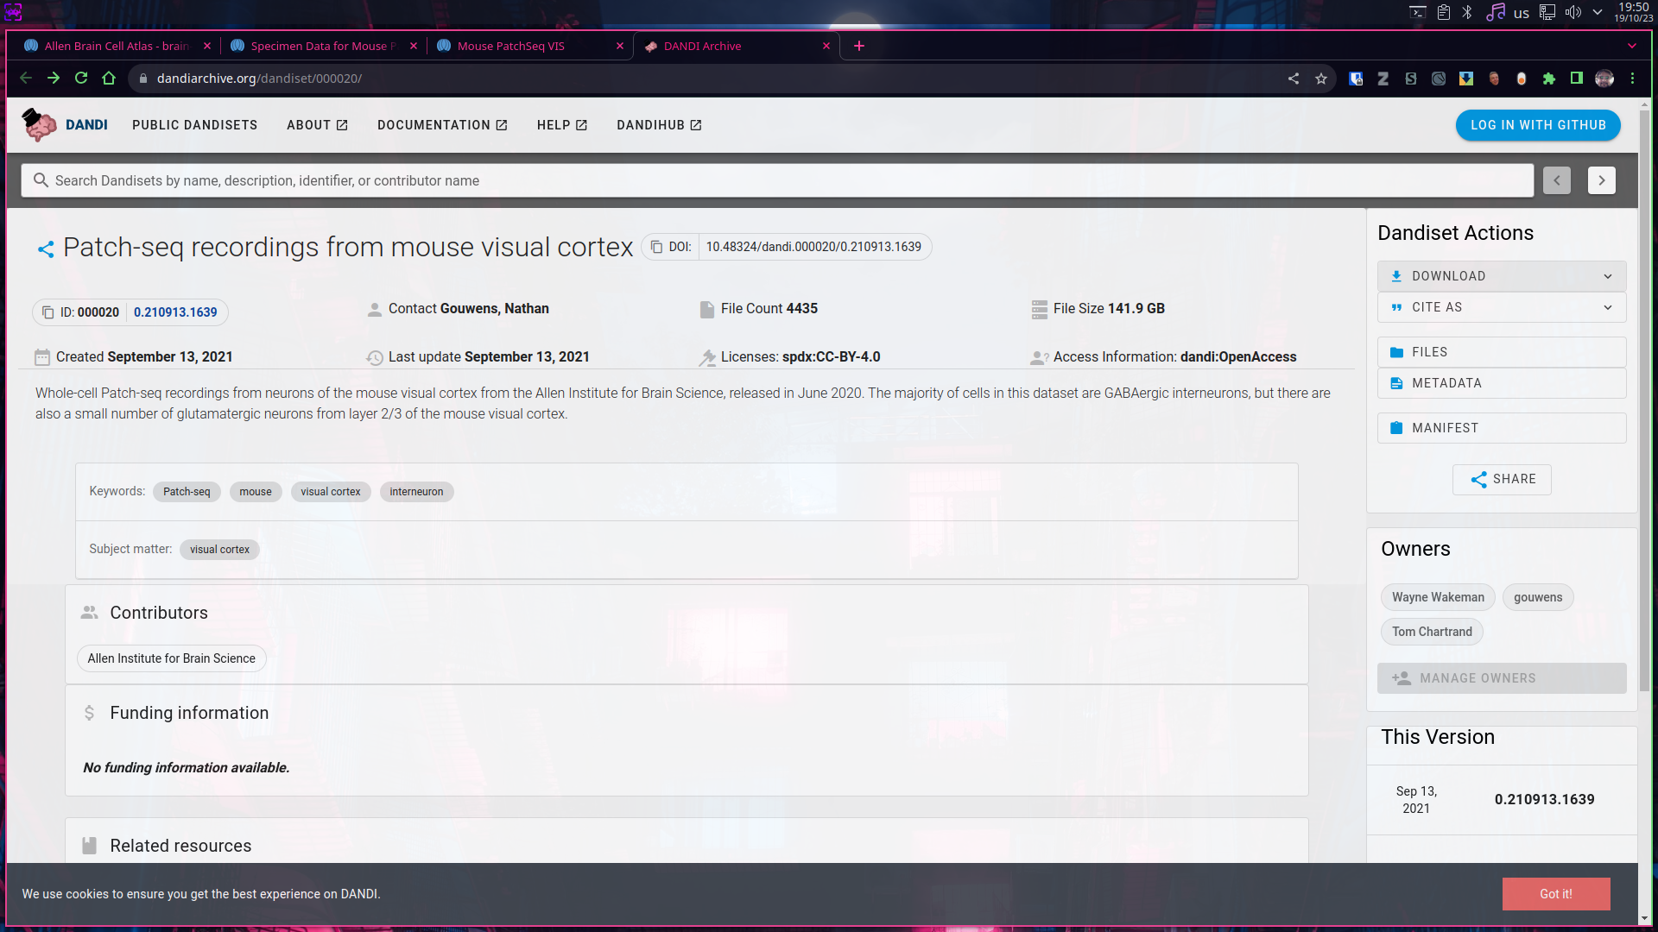Open browser extensions puzzle icon

tap(1549, 79)
